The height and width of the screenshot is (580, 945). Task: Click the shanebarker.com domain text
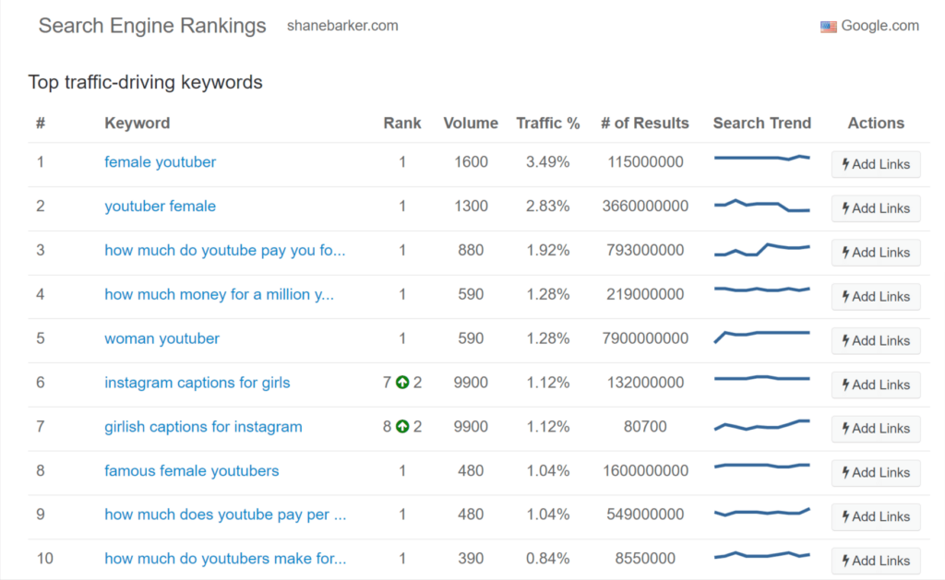[342, 26]
